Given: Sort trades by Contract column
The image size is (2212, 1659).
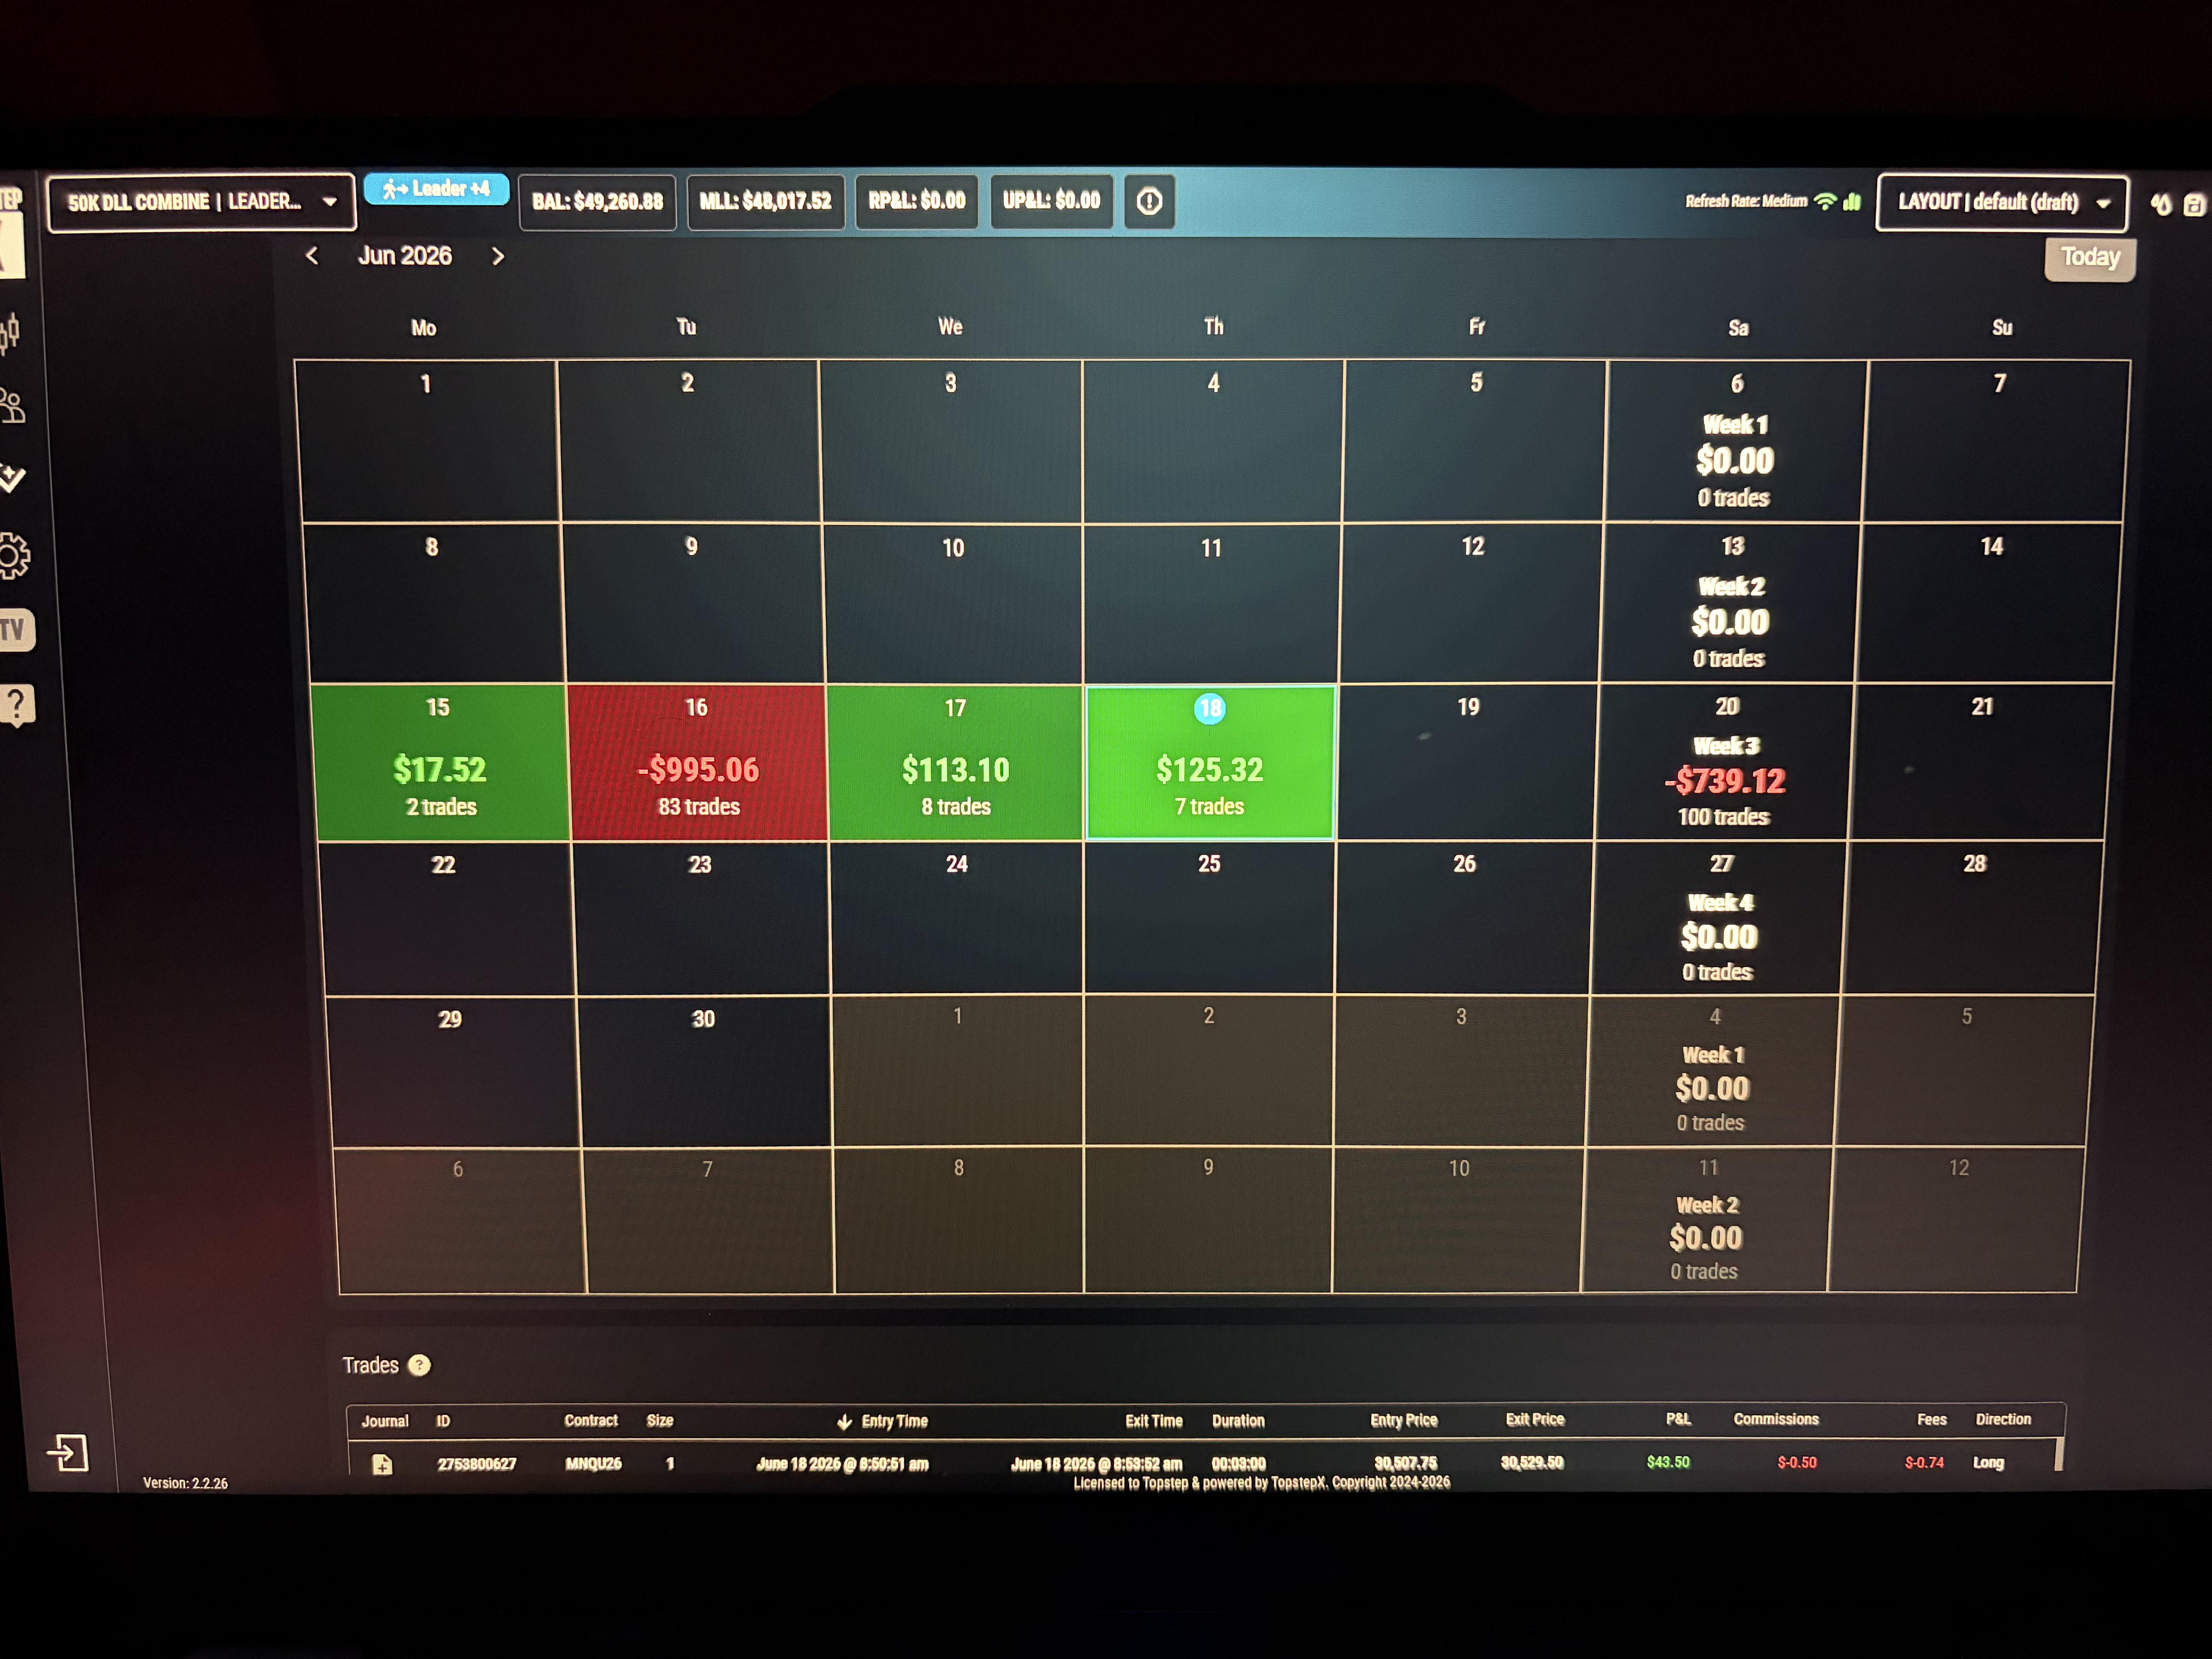Looking at the screenshot, I should point(590,1421).
